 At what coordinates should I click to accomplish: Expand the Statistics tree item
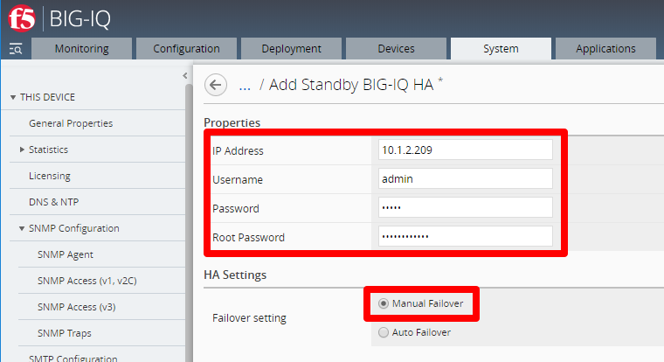[22, 150]
